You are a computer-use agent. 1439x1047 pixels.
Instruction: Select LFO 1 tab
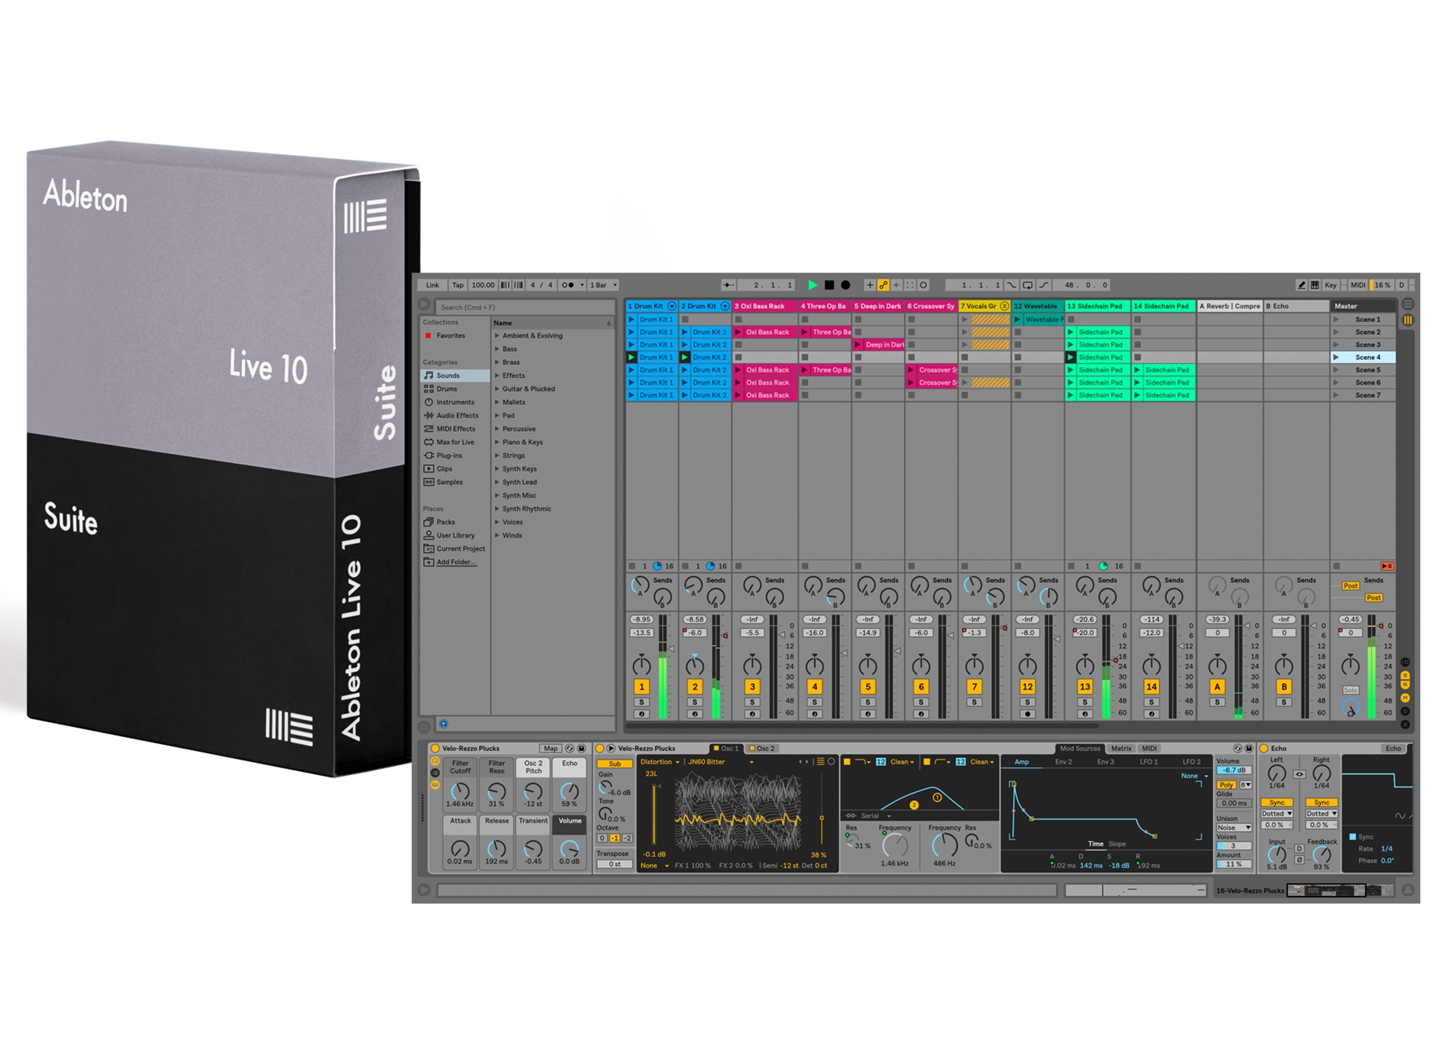tap(1148, 762)
